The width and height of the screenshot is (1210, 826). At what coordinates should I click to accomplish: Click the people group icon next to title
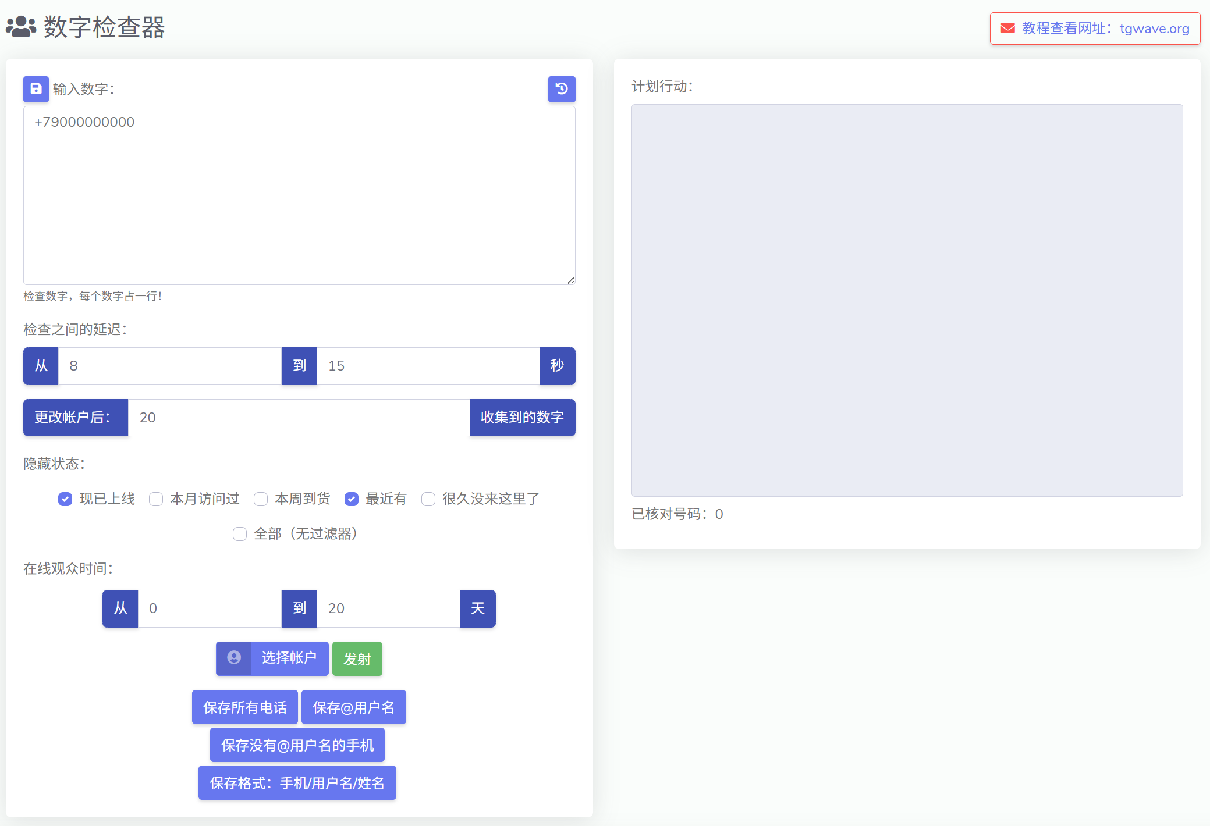pyautogui.click(x=21, y=27)
